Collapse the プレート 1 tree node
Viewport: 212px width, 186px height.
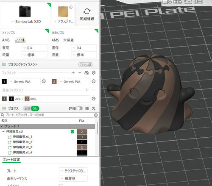2,126
